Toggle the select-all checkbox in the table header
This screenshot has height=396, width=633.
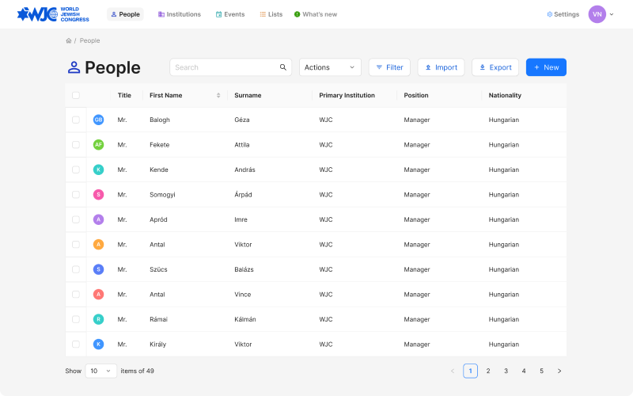(76, 95)
